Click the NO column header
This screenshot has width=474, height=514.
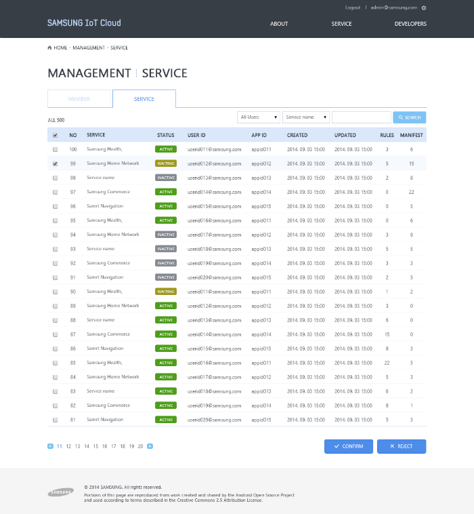click(x=73, y=135)
